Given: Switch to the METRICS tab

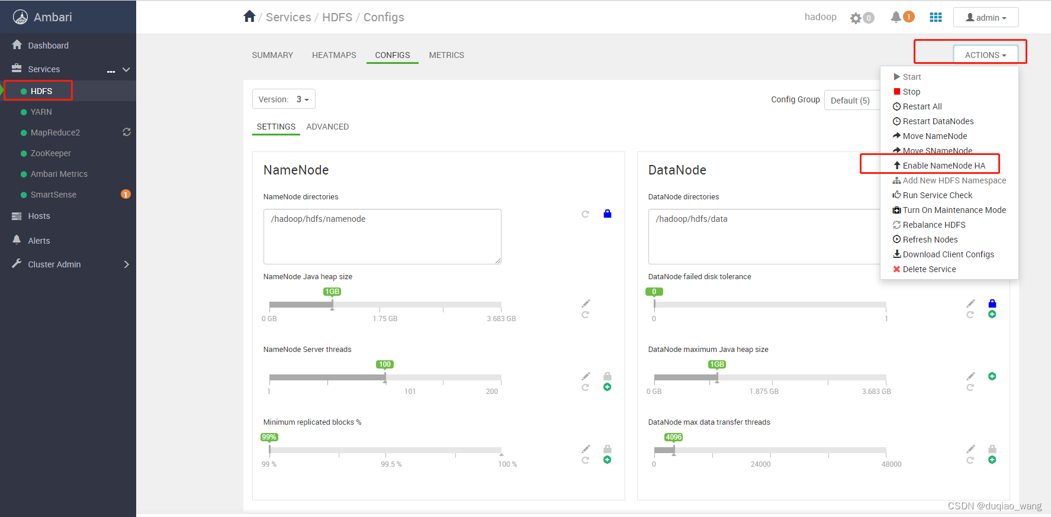Looking at the screenshot, I should 446,55.
